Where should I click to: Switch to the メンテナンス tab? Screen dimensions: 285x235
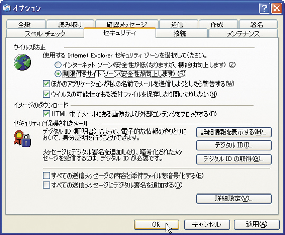[x=243, y=33]
